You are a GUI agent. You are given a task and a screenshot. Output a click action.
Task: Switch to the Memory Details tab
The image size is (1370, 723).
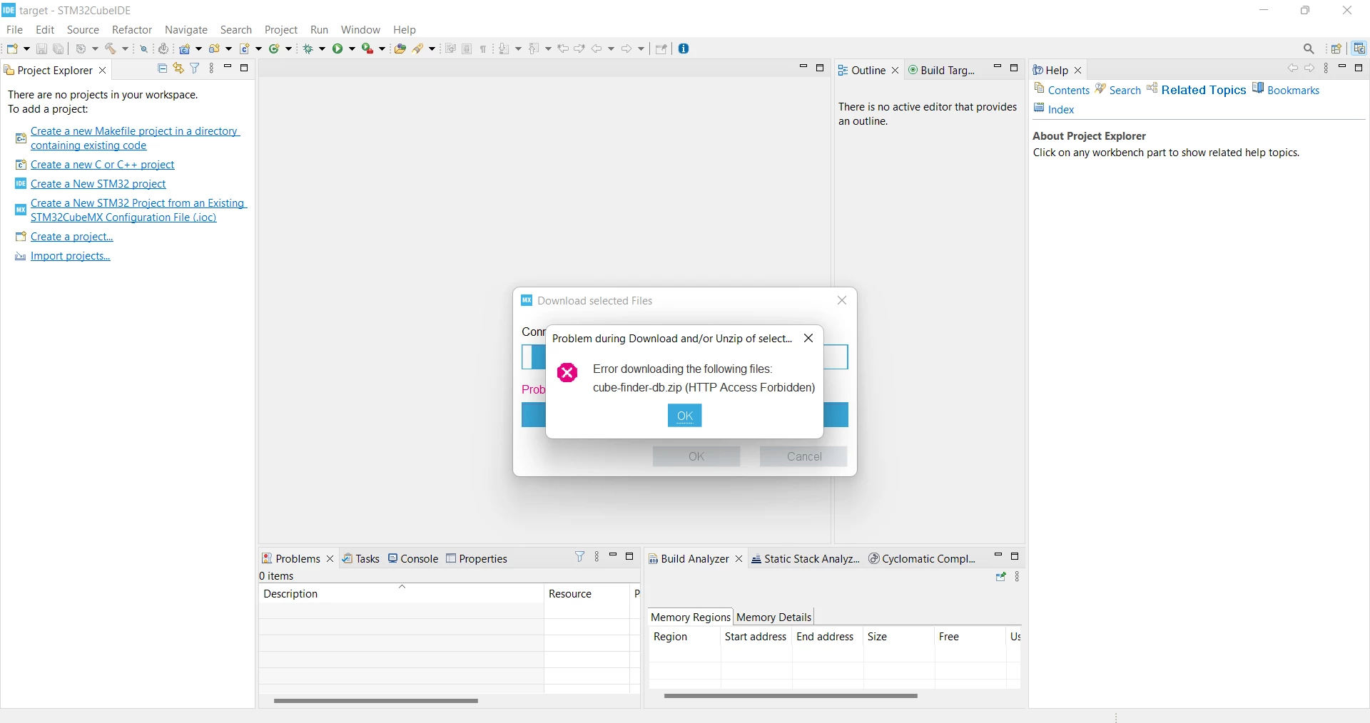(x=773, y=617)
